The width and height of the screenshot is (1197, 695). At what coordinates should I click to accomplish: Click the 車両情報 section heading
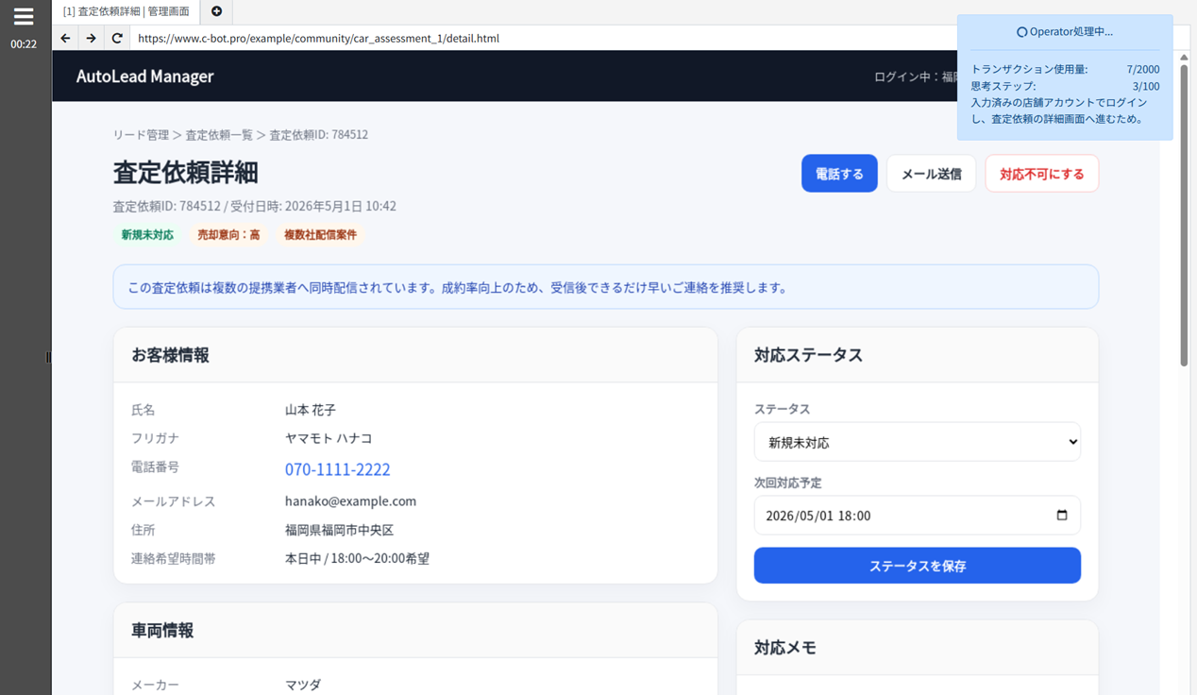[x=162, y=631]
